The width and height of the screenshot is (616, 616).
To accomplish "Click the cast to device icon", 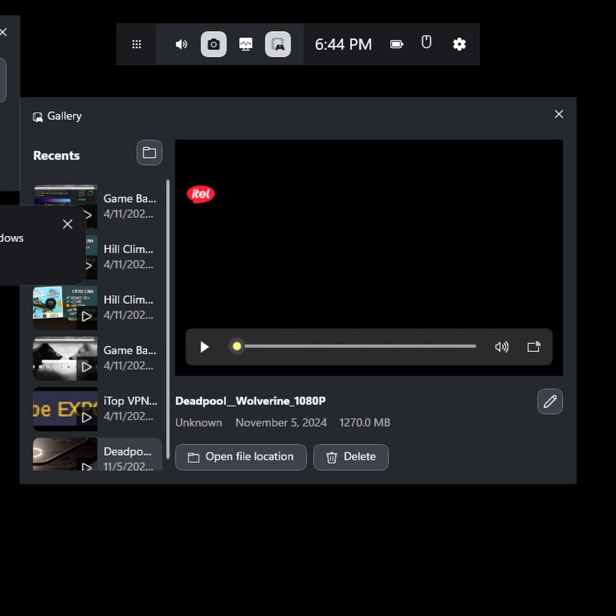I will tap(534, 347).
